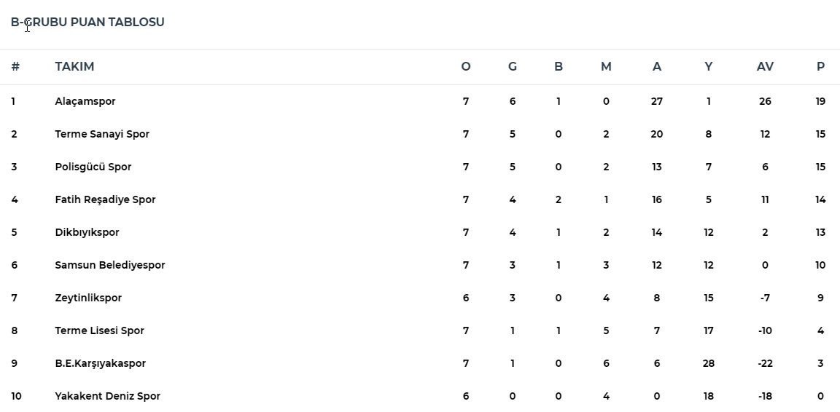
Task: Click the O matches-played column header
Action: coord(466,66)
